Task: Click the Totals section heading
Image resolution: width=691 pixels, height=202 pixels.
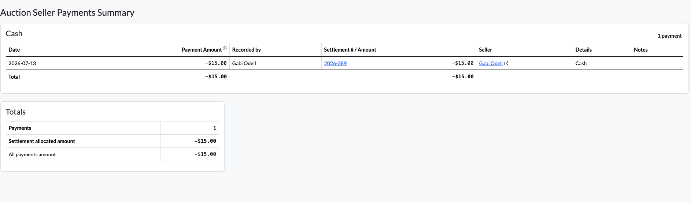Action: (x=16, y=112)
